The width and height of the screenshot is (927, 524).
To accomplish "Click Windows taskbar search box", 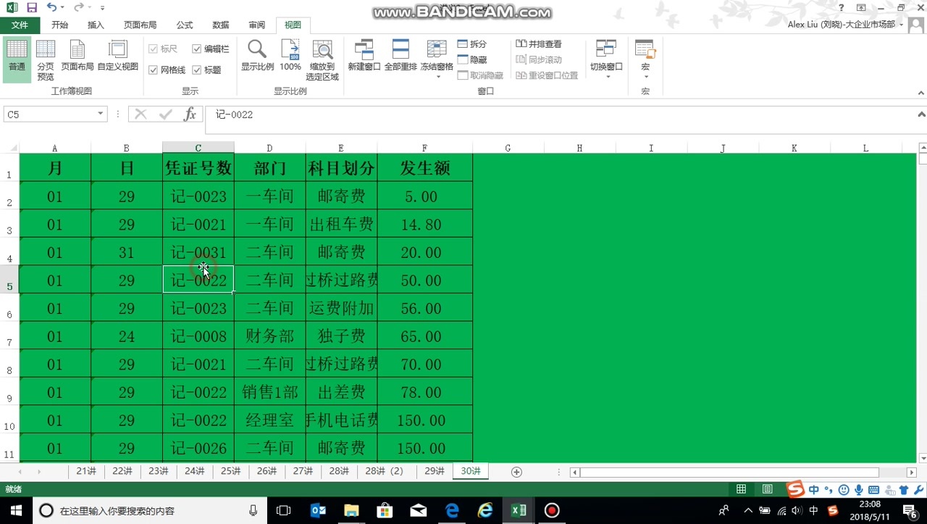I will [148, 510].
